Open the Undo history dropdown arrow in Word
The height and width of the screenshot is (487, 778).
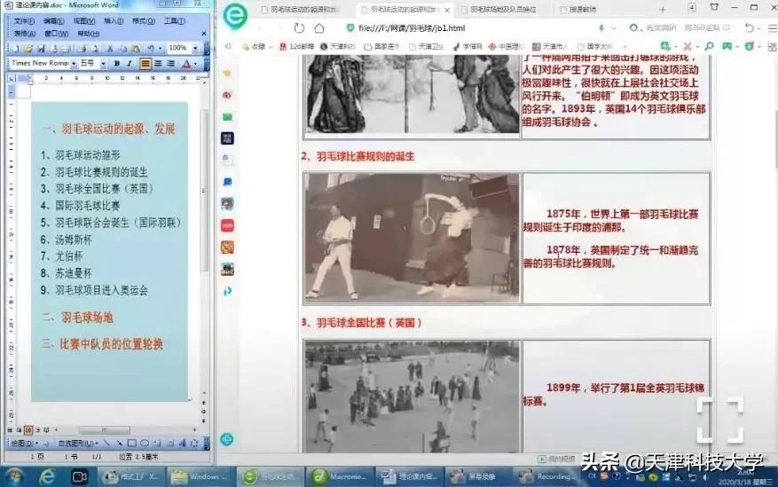tap(160, 48)
